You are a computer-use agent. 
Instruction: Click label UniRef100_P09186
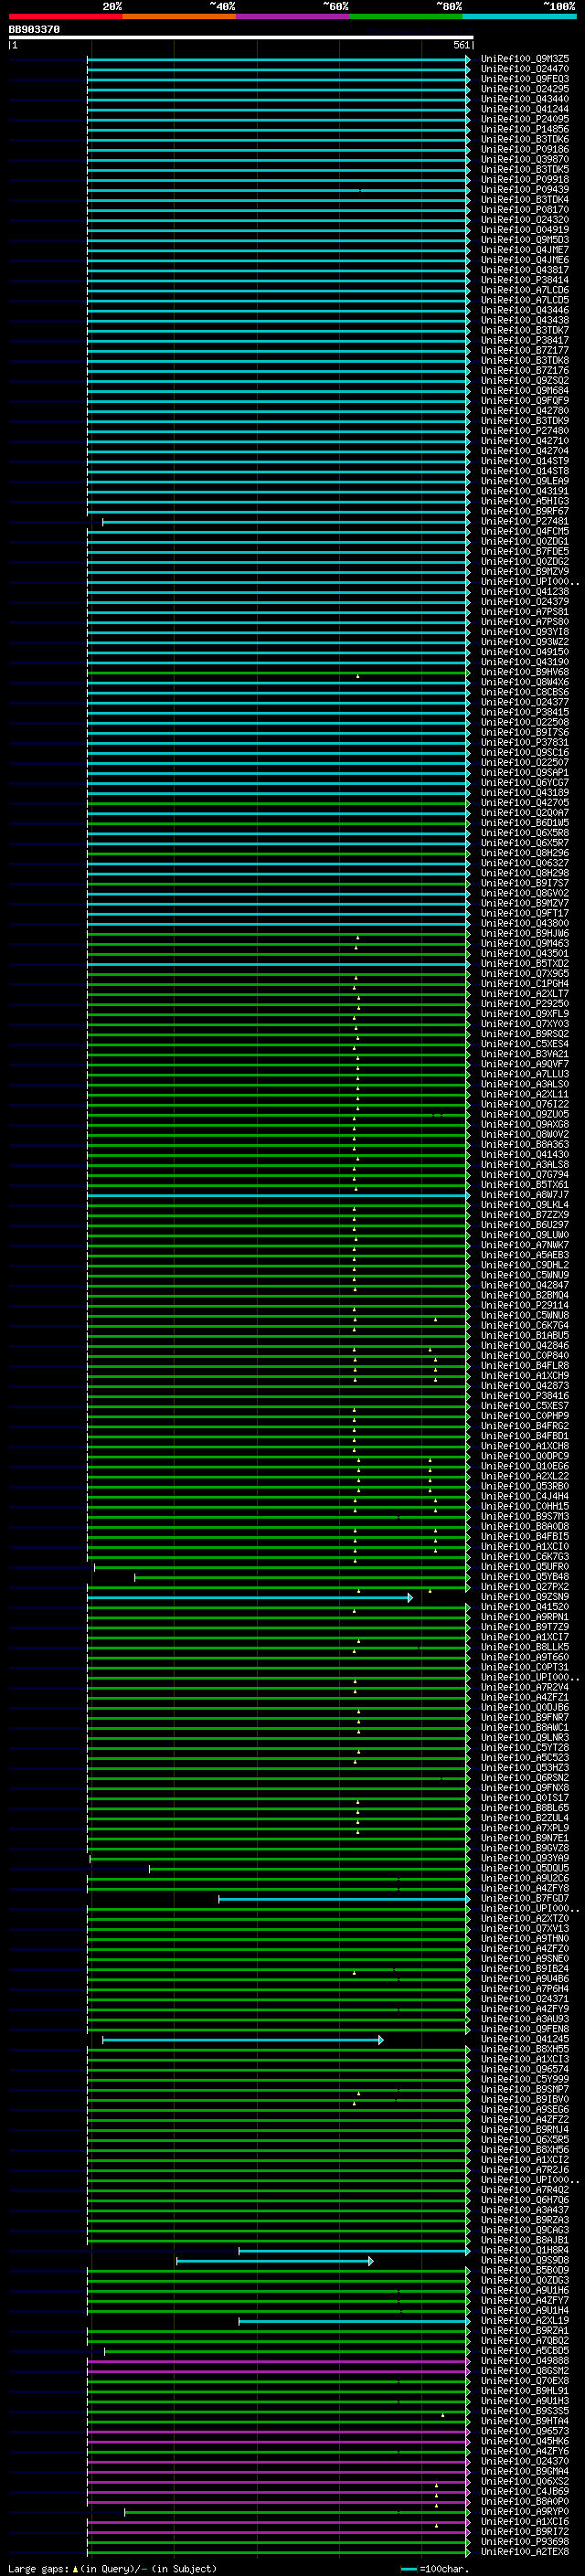pyautogui.click(x=525, y=149)
